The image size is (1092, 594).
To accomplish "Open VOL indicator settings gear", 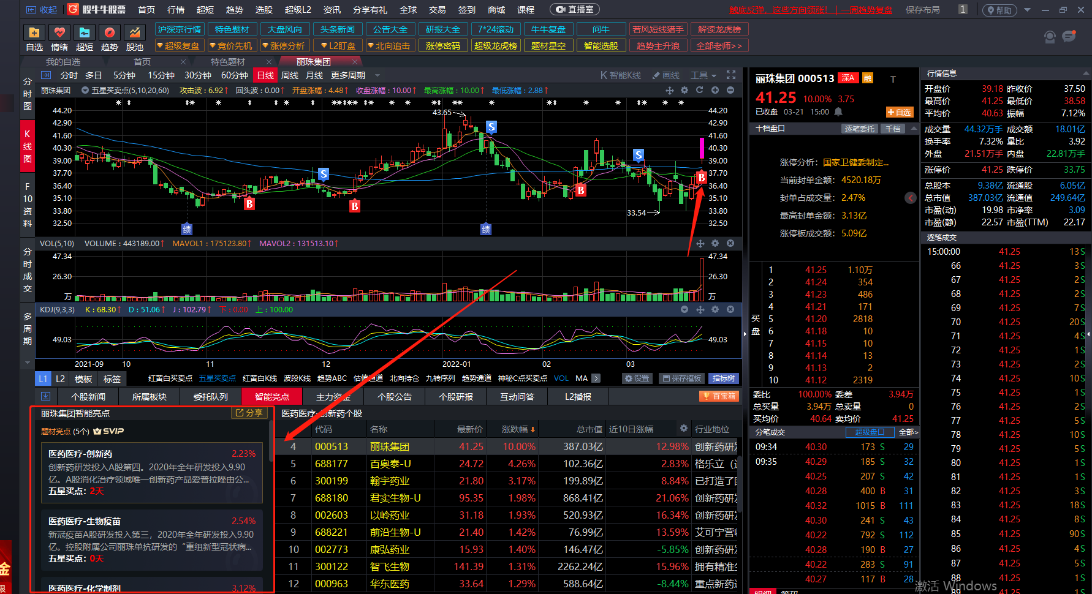I will click(715, 243).
